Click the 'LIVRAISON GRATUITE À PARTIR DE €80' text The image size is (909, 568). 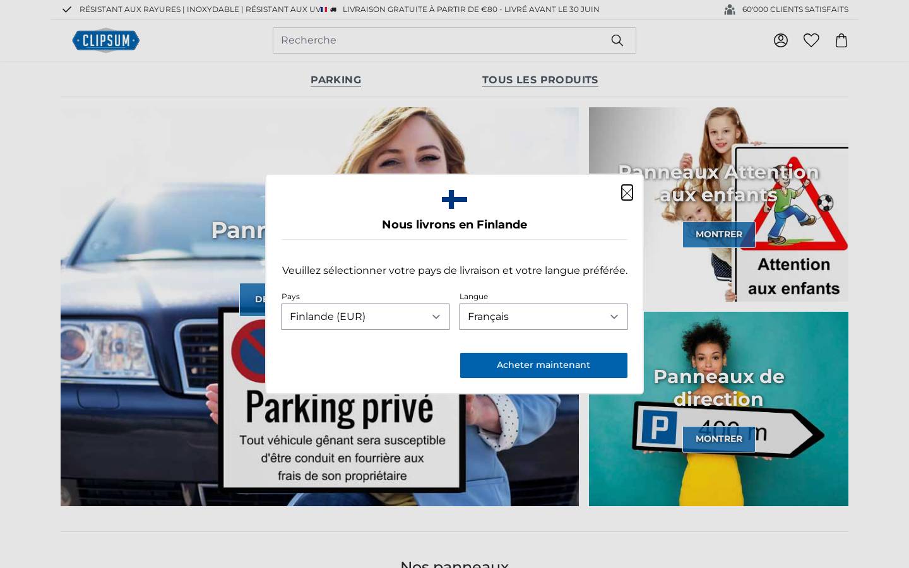pos(420,9)
